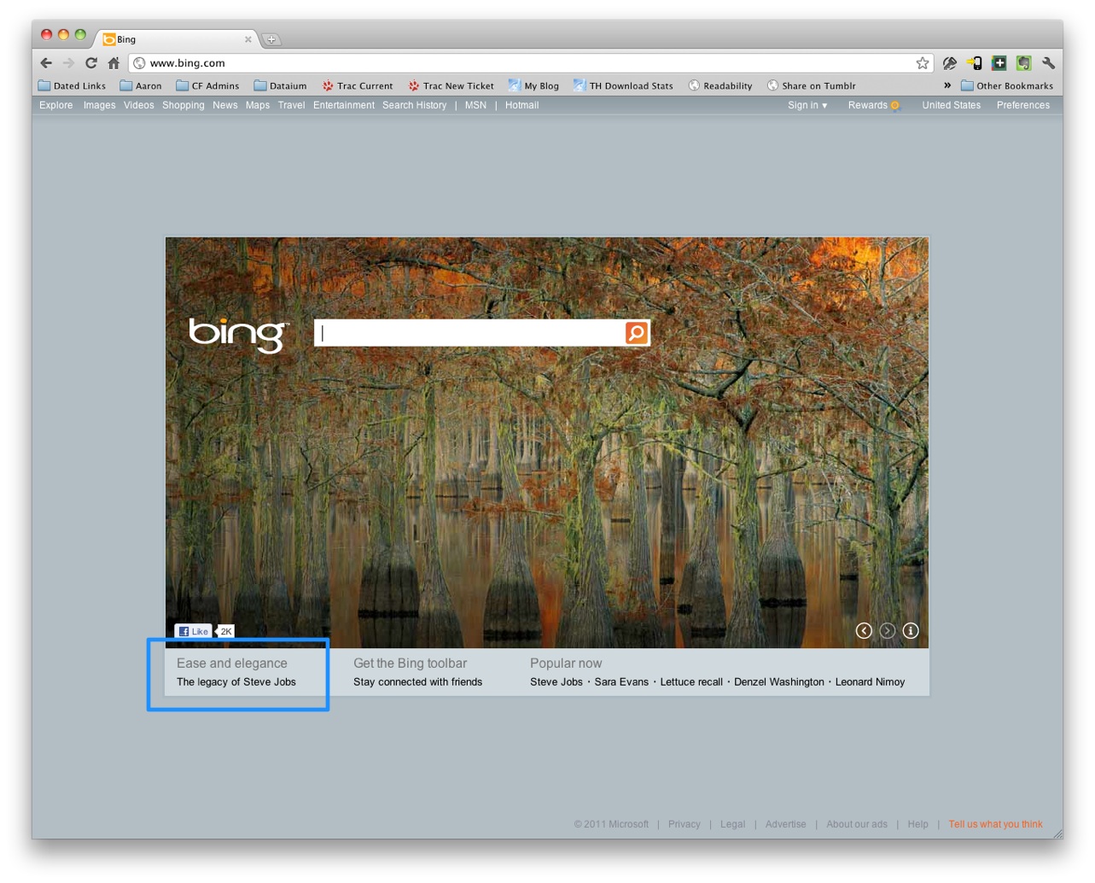Click the Readability bookmarklet
1095x883 pixels.
tap(720, 85)
